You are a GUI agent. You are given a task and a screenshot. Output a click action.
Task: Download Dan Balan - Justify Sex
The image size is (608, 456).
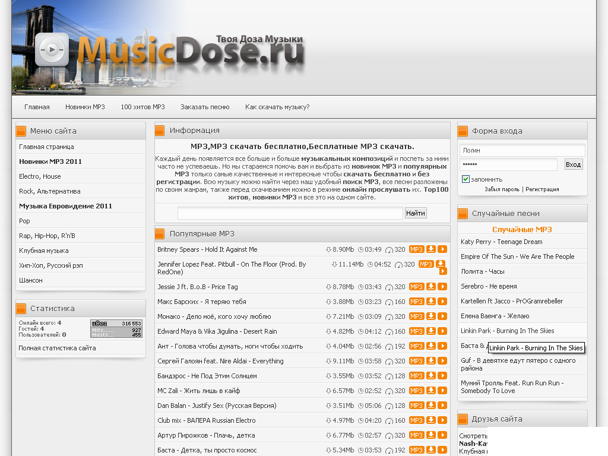coord(431,406)
